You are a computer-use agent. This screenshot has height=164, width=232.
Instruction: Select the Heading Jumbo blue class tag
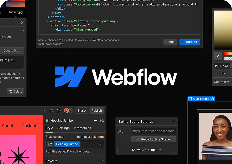click(67, 144)
